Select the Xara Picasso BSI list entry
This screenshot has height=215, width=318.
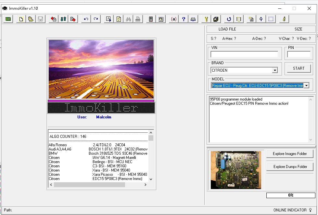[97, 174]
